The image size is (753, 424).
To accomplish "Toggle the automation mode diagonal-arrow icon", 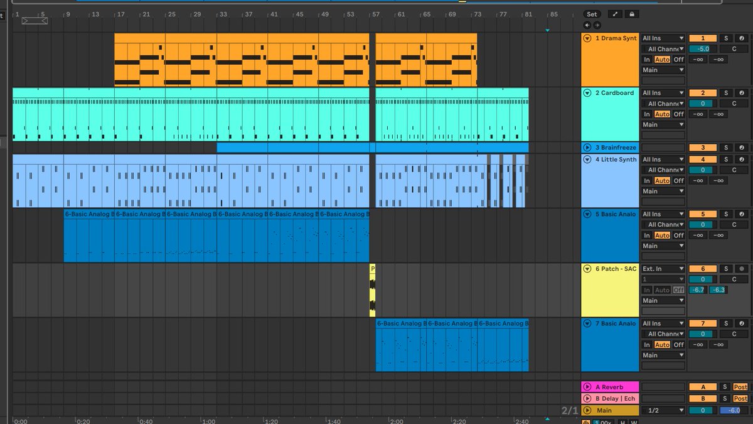I will [615, 14].
